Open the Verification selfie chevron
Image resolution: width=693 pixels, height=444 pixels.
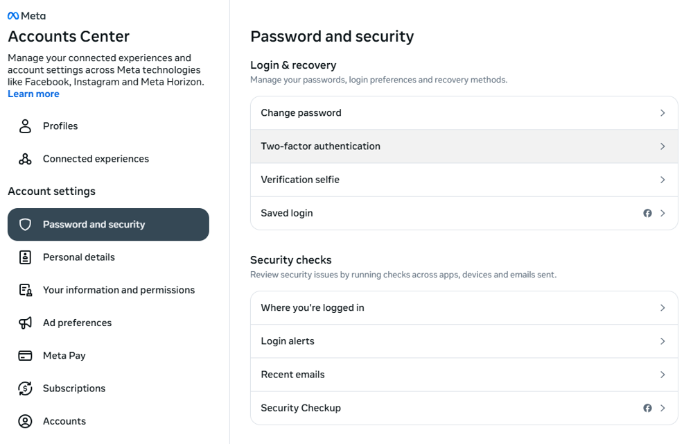click(x=662, y=180)
